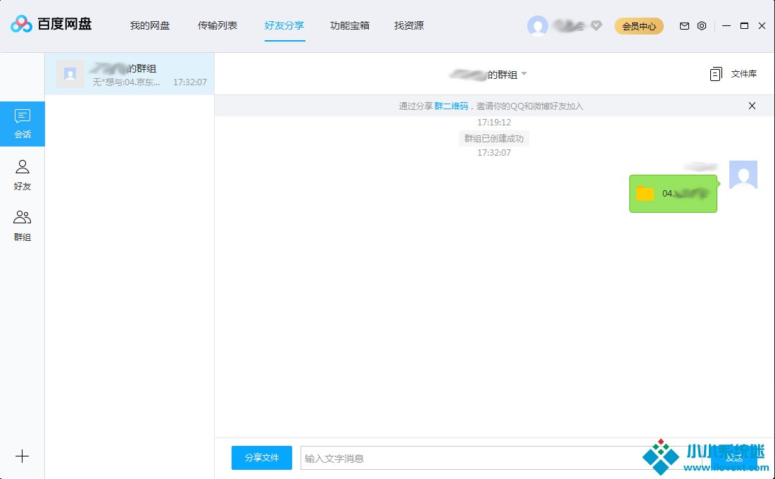Click the plus icon at sidebar bottom

(23, 456)
